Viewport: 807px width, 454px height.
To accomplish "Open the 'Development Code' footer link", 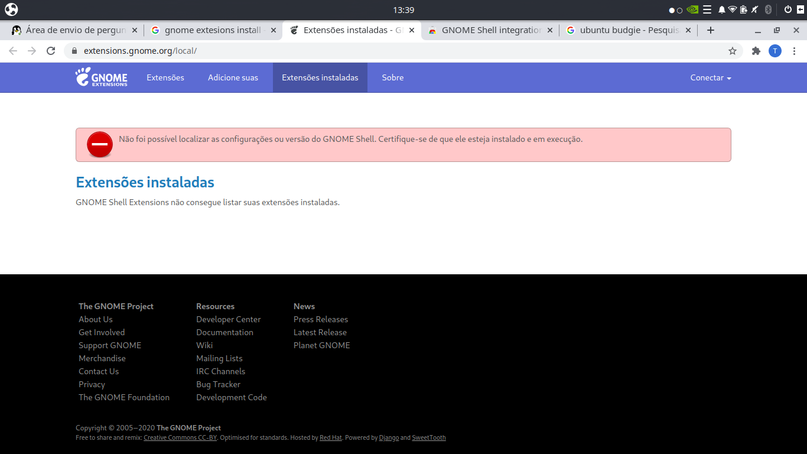I will pos(232,397).
